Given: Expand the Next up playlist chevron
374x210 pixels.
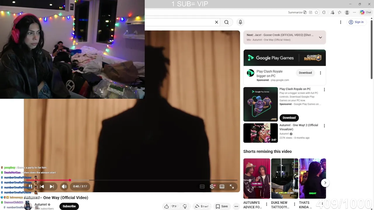Looking at the screenshot, I should [x=321, y=37].
